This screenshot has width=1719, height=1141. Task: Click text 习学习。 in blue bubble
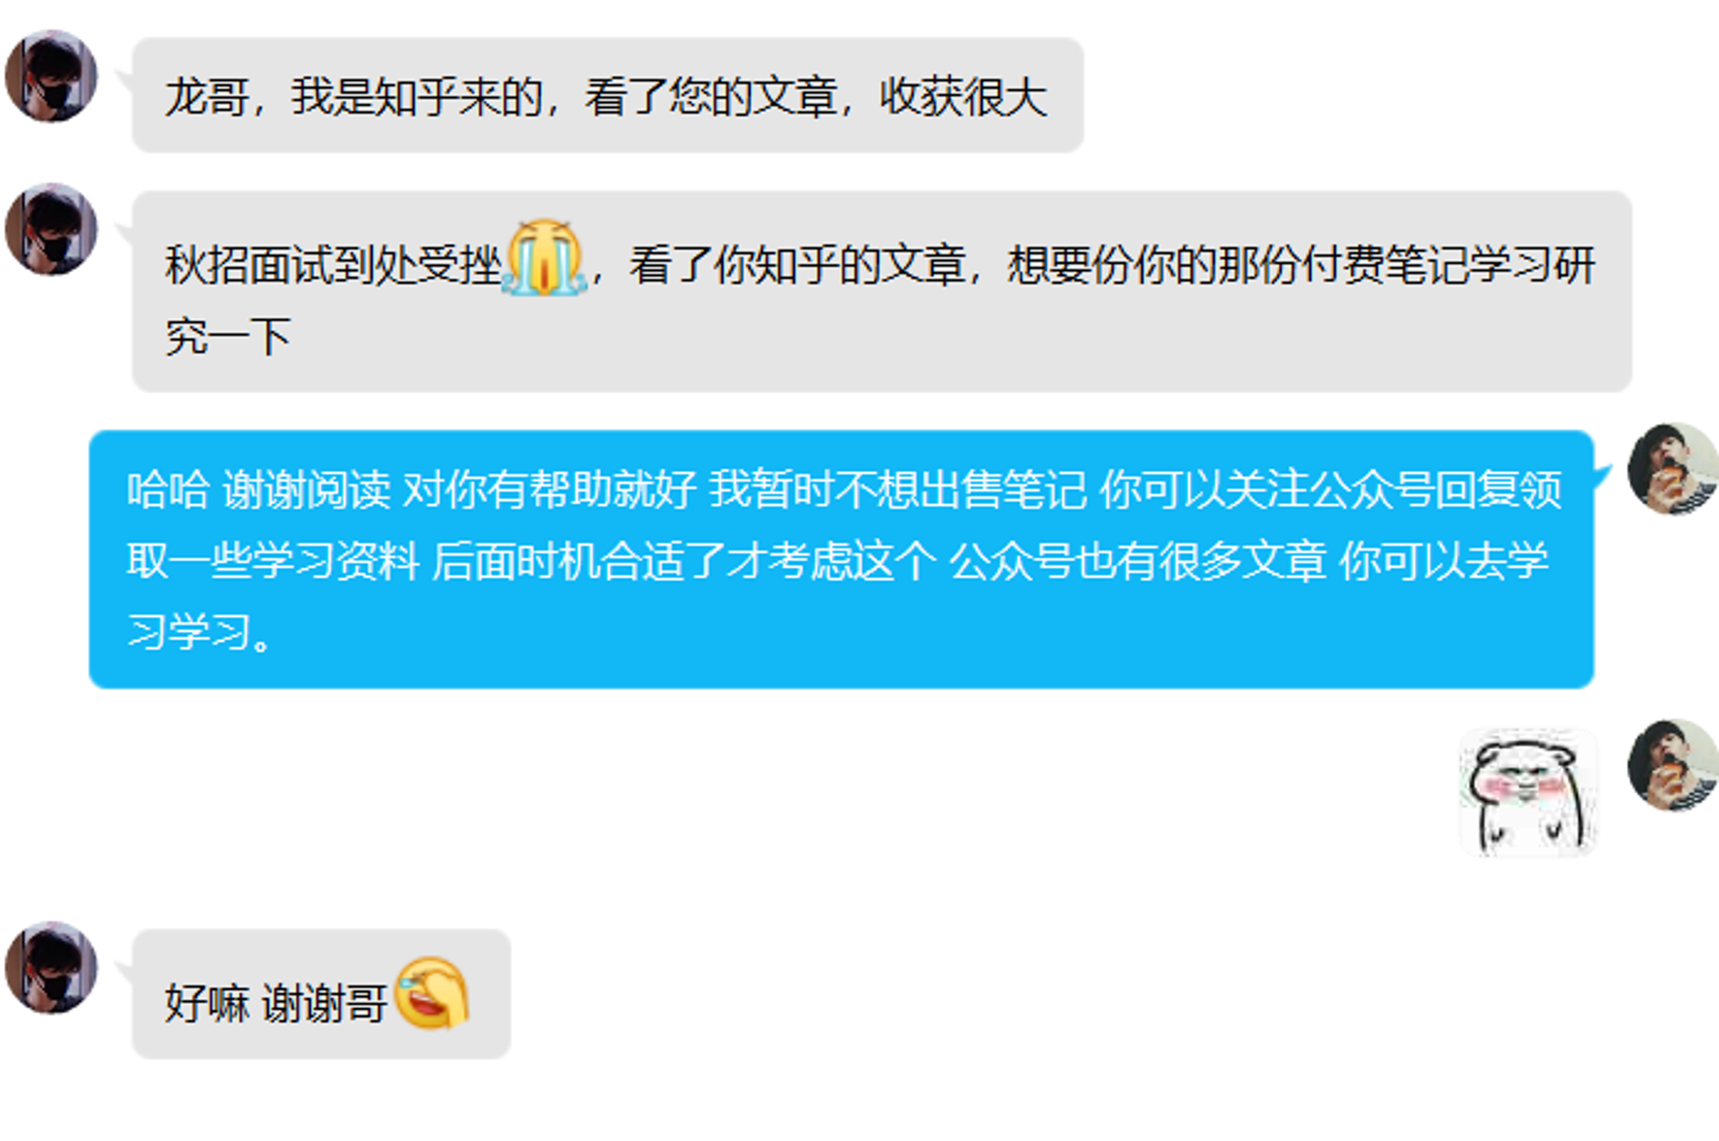click(x=199, y=632)
